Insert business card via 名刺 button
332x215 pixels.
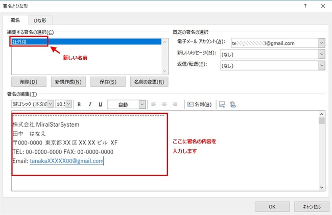click(200, 104)
